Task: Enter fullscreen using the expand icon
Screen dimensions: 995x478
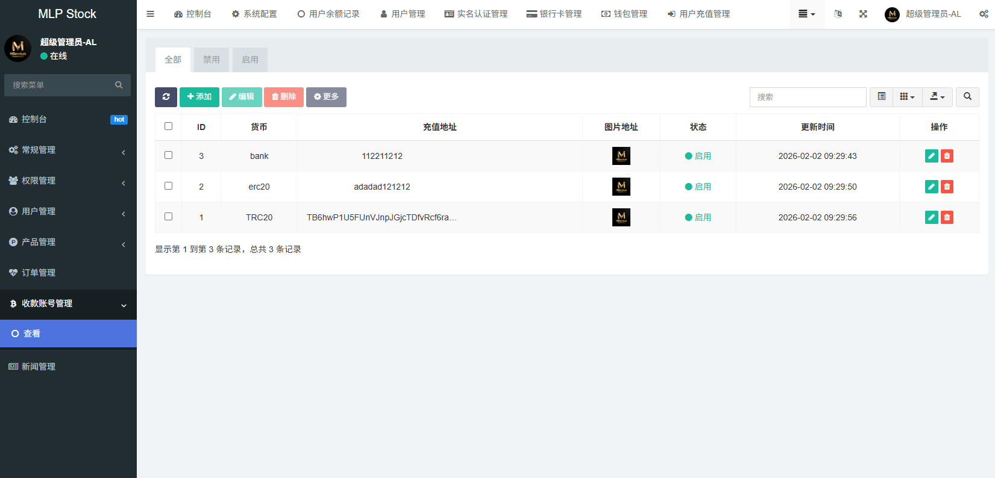Action: tap(863, 14)
